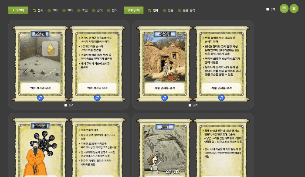Tick the checkbox under 서울 암사동 유적 cards
The height and width of the screenshot is (177, 305).
pyautogui.click(x=190, y=105)
